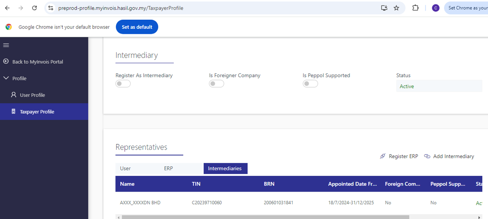Turn on the Is Peppol Supported switch
Viewport: 488px width, 219px height.
coord(310,83)
